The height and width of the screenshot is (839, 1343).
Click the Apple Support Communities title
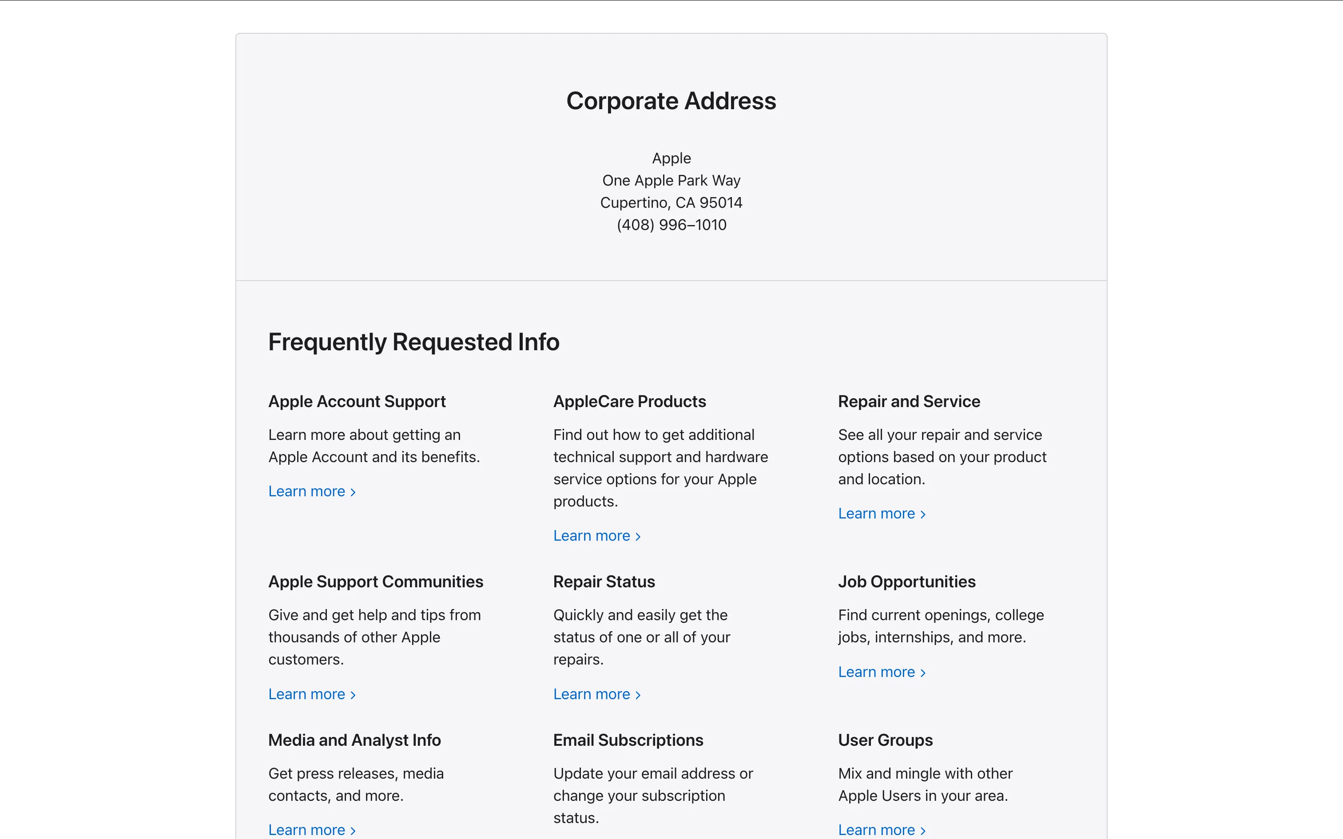(x=376, y=582)
